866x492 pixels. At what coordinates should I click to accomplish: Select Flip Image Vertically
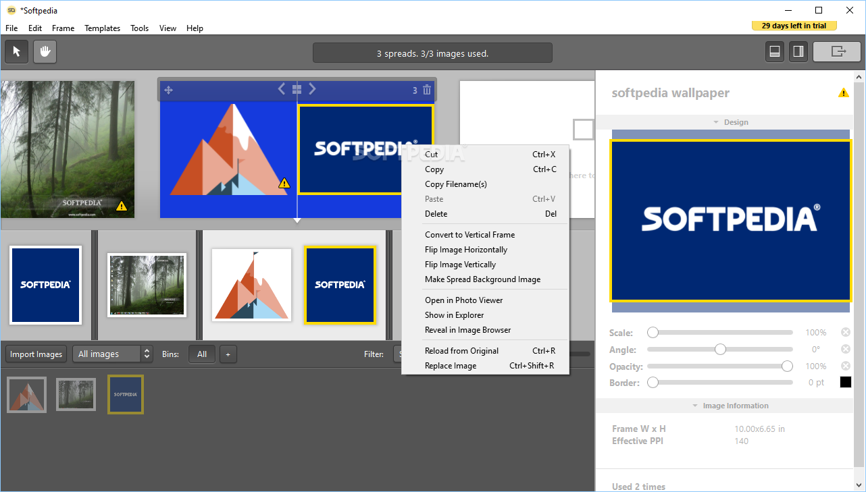coord(486,265)
